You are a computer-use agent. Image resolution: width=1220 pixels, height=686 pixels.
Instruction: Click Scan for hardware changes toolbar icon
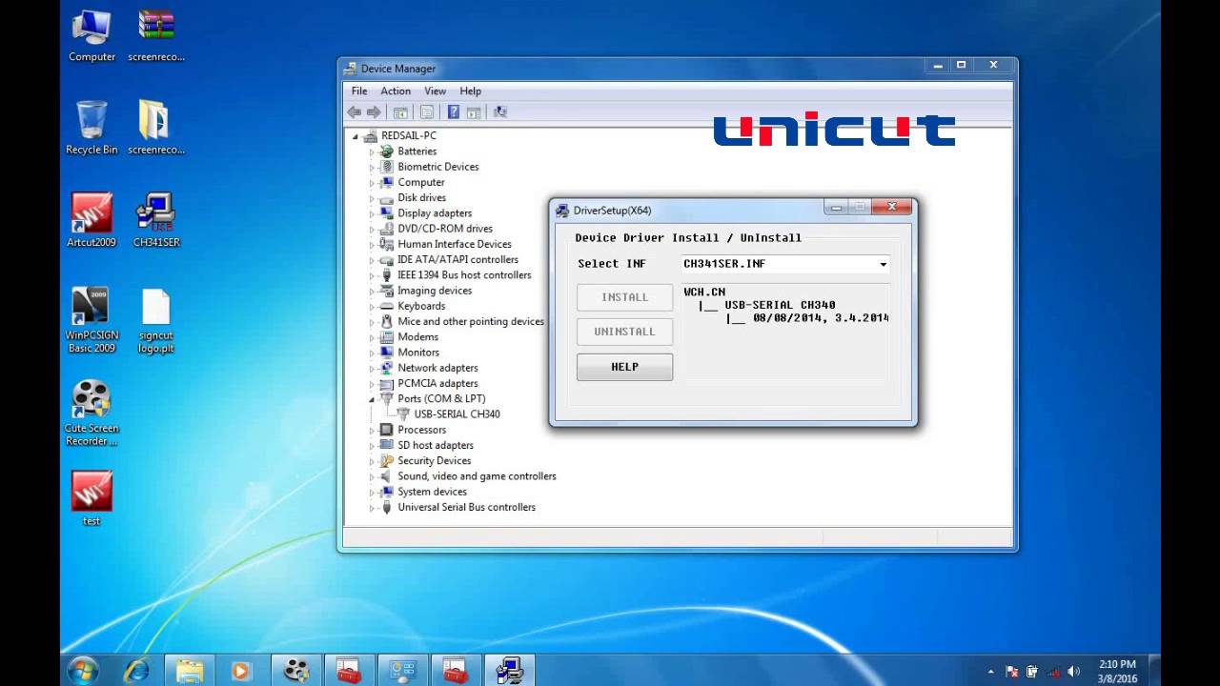point(500,112)
